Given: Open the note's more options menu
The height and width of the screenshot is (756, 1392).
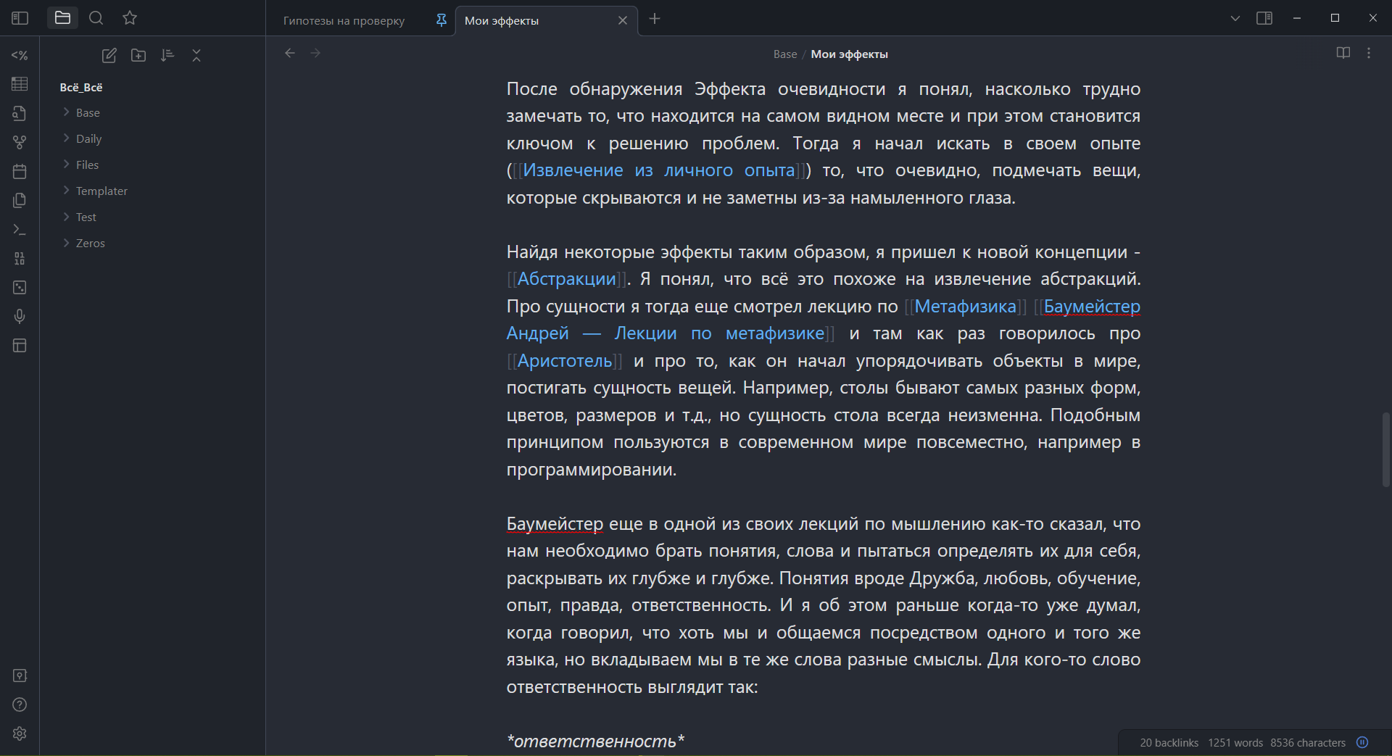Looking at the screenshot, I should [x=1369, y=53].
